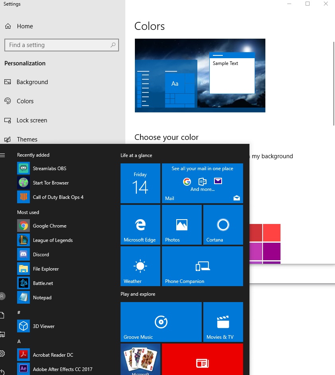Click the Most used heading
The height and width of the screenshot is (375, 335).
[x=28, y=212]
